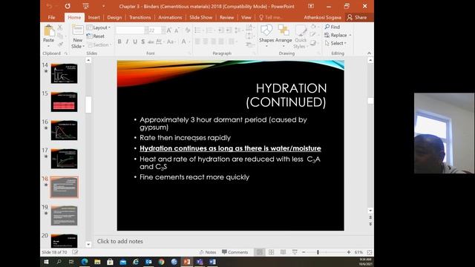Image resolution: width=475 pixels, height=267 pixels.
Task: Toggle text shadow
Action: pos(143,42)
